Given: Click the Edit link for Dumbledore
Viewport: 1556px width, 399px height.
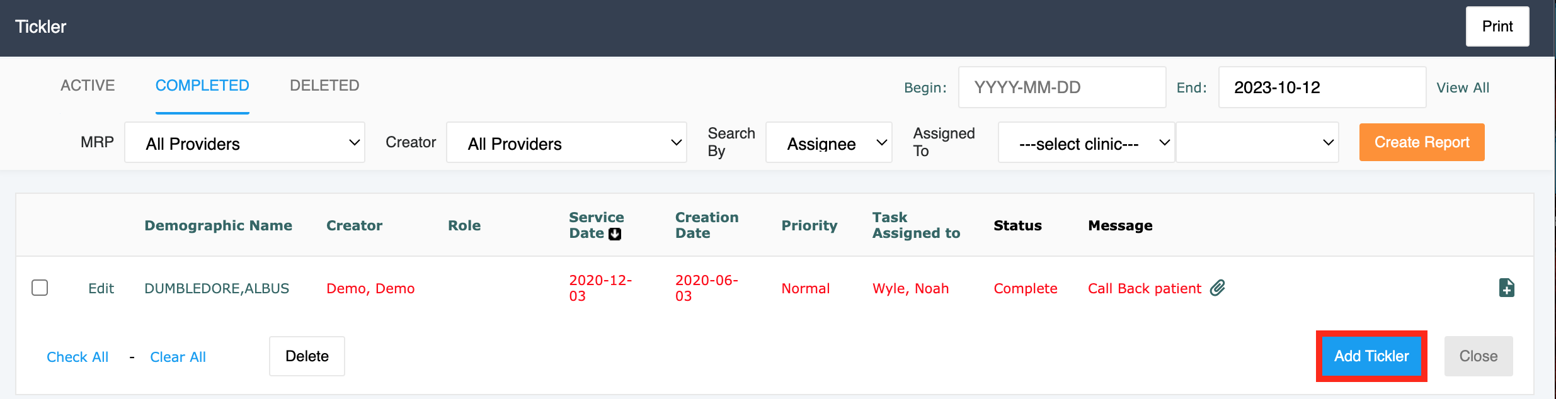Looking at the screenshot, I should [x=101, y=288].
